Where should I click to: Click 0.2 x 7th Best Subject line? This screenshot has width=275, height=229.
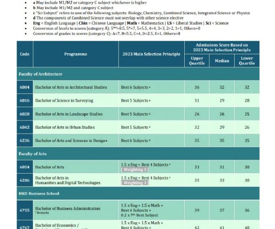140,215
